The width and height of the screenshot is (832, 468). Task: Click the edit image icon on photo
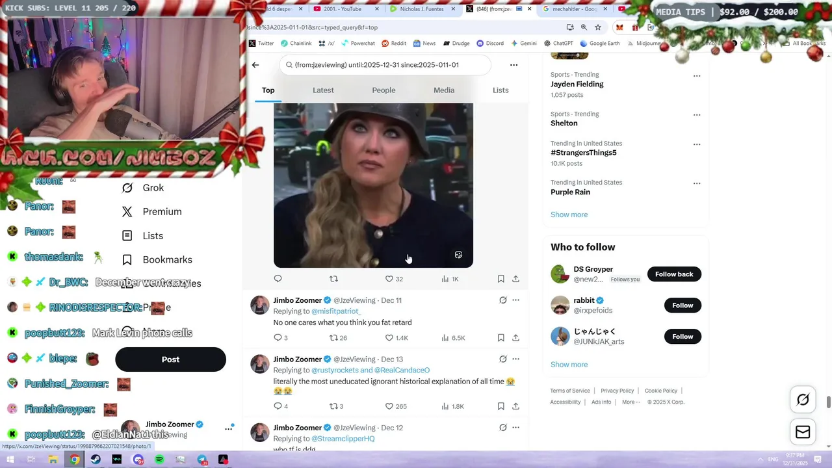458,255
